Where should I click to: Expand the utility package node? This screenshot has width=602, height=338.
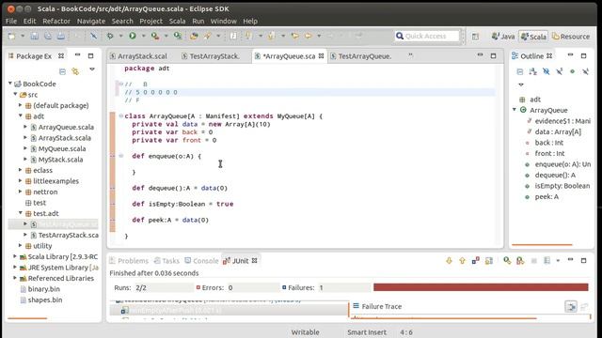click(x=21, y=245)
